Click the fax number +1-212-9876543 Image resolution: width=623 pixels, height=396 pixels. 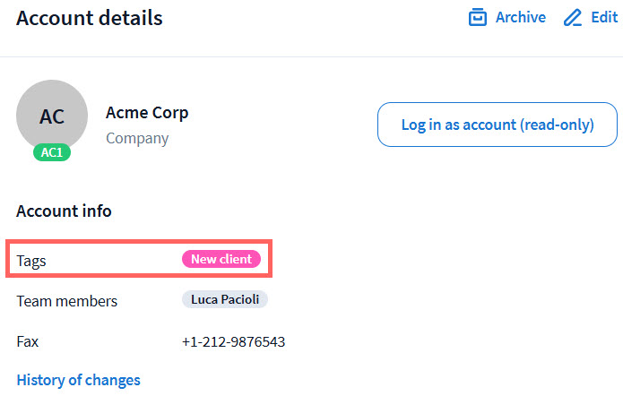[233, 342]
